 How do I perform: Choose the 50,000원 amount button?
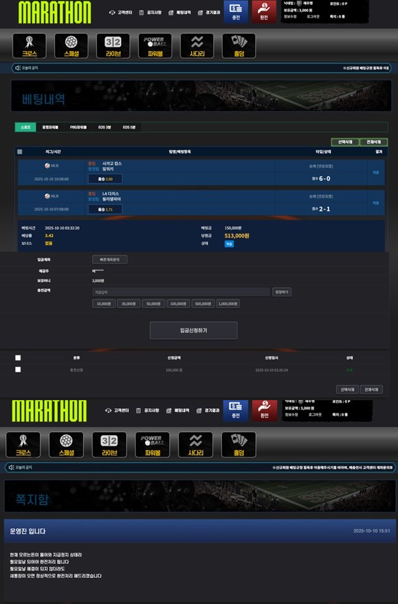153,304
